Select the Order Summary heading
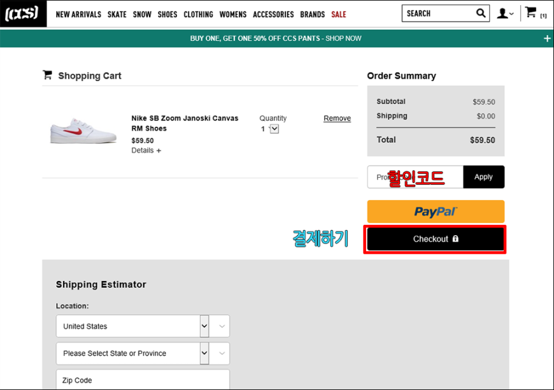 click(401, 76)
